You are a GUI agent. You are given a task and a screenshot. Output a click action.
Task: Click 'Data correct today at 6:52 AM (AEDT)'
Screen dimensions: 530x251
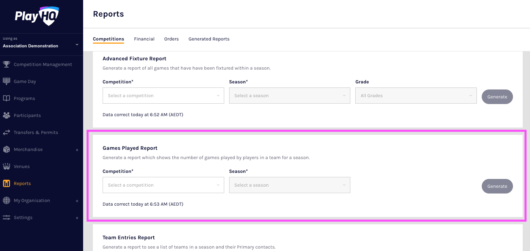coord(143,115)
